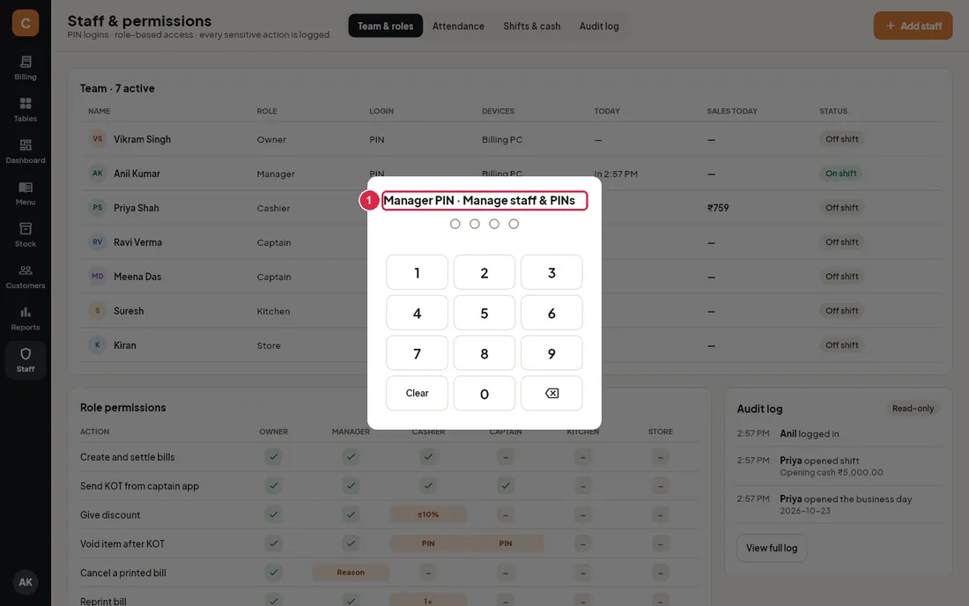Open the Billing section in sidebar

click(x=26, y=68)
